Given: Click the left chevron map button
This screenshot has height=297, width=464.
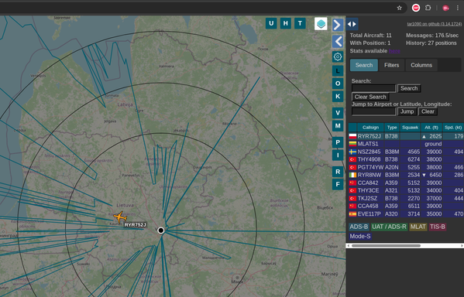Looking at the screenshot, I should [338, 41].
